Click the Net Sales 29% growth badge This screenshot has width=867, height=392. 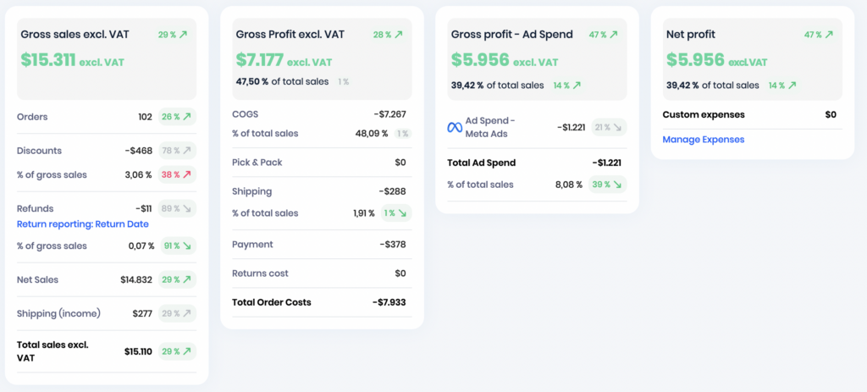pos(177,279)
